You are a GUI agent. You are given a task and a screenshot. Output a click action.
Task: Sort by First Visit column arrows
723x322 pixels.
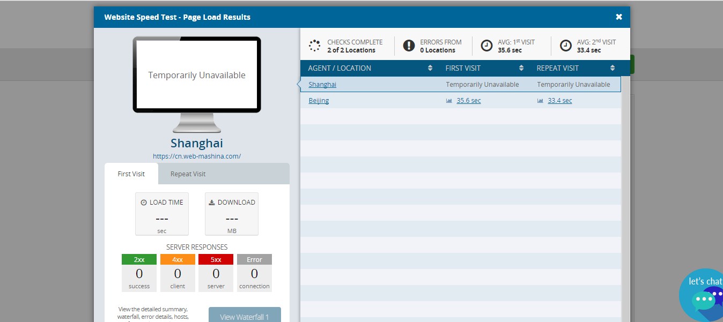(521, 68)
